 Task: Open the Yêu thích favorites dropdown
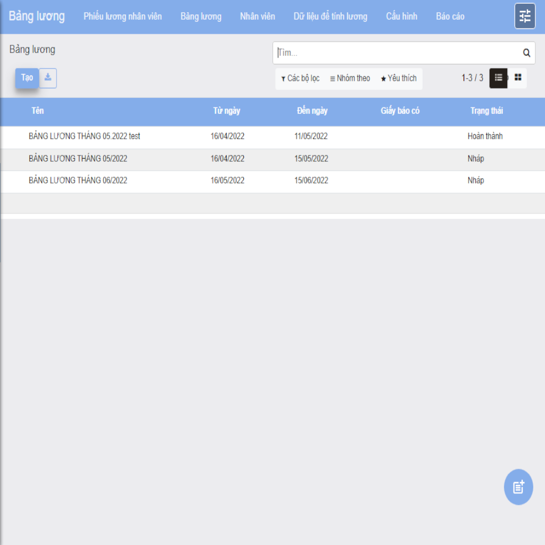click(x=398, y=78)
